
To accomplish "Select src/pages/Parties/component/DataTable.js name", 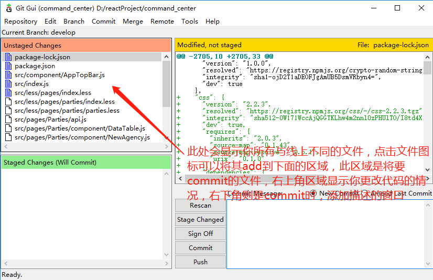I will pyautogui.click(x=80, y=128).
